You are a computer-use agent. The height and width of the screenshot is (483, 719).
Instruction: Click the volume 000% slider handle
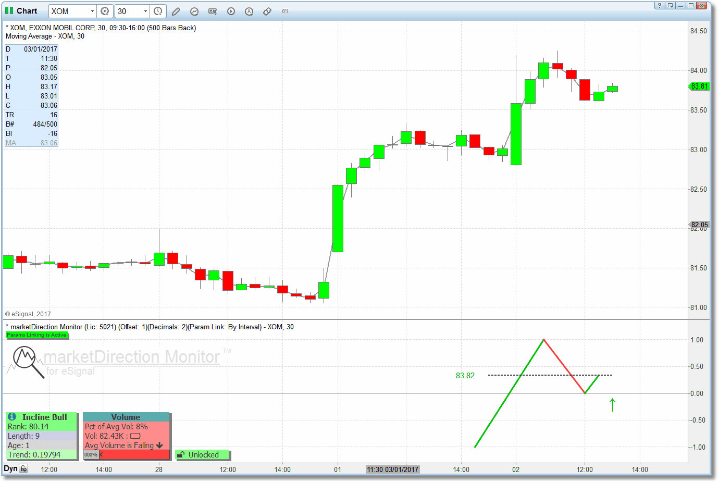coord(91,455)
